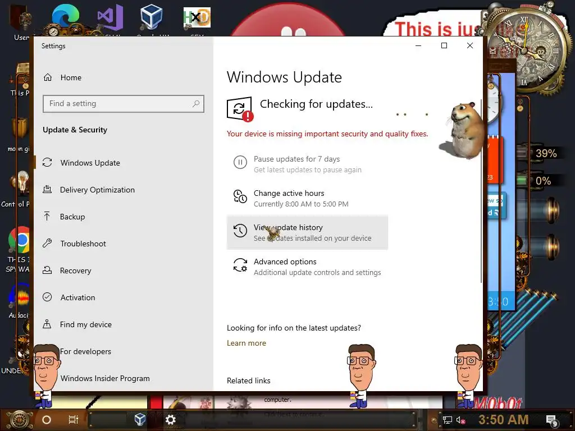Click the Backup up-arrow icon

point(47,216)
